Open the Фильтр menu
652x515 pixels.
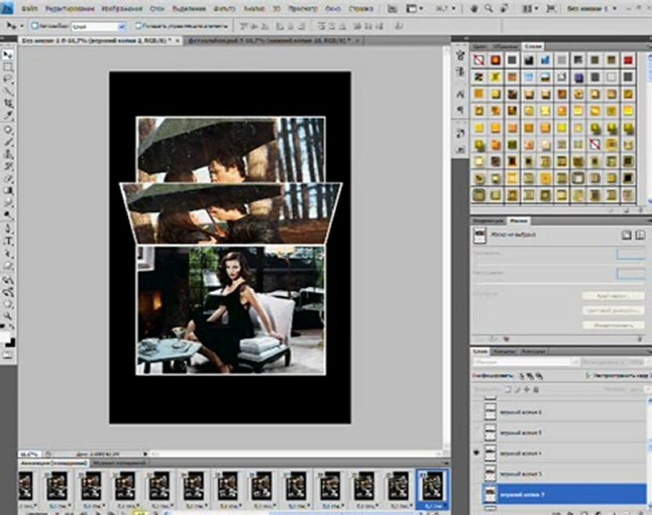point(224,9)
